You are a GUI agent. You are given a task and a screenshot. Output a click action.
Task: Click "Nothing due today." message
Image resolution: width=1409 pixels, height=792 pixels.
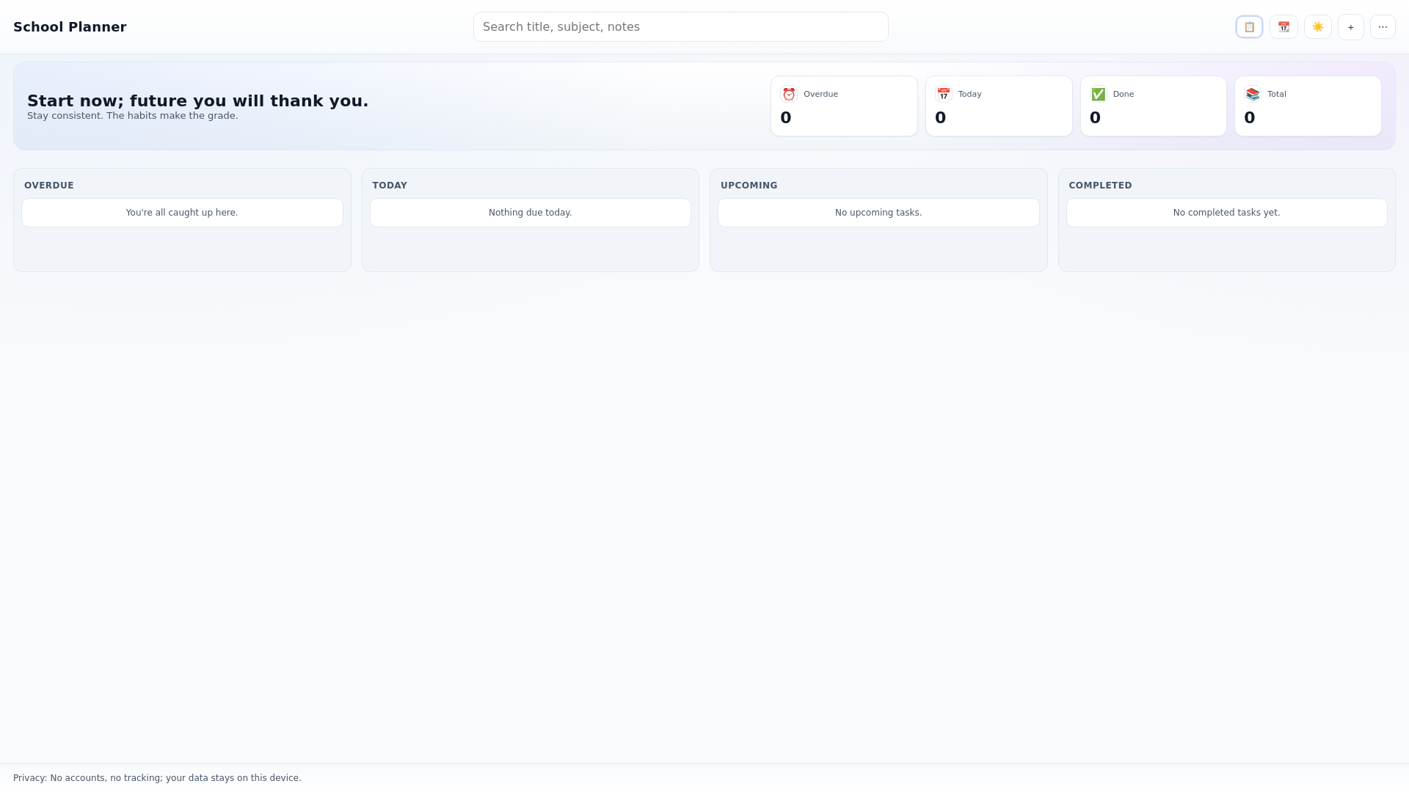click(530, 213)
